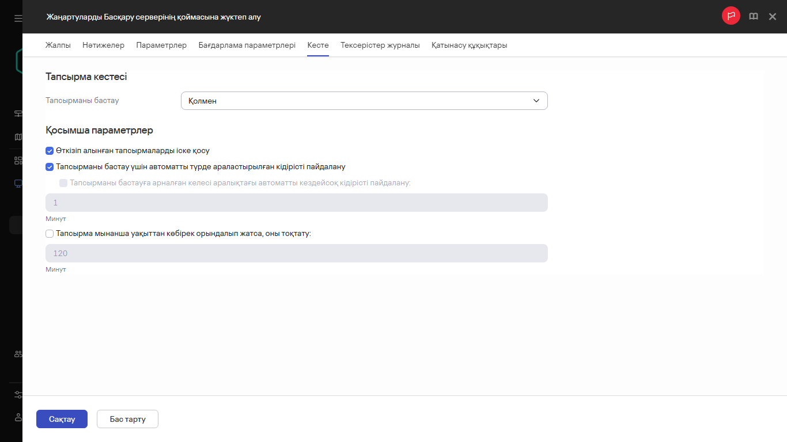Open the hamburger menu in sidebar
787x442 pixels.
[x=18, y=18]
